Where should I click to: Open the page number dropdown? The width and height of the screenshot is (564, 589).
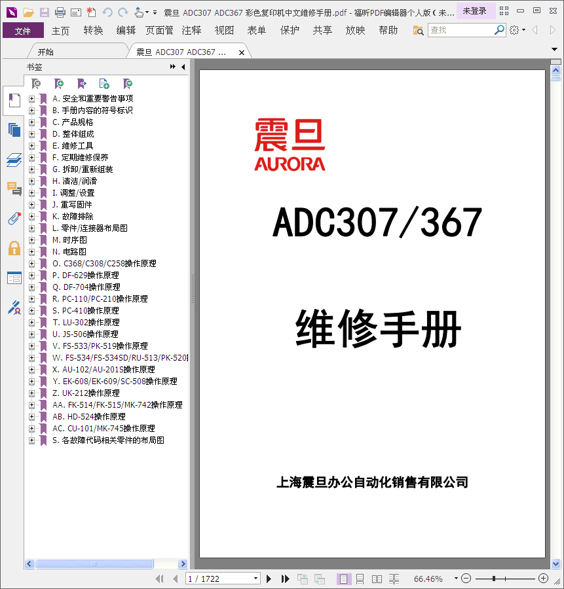(x=255, y=579)
